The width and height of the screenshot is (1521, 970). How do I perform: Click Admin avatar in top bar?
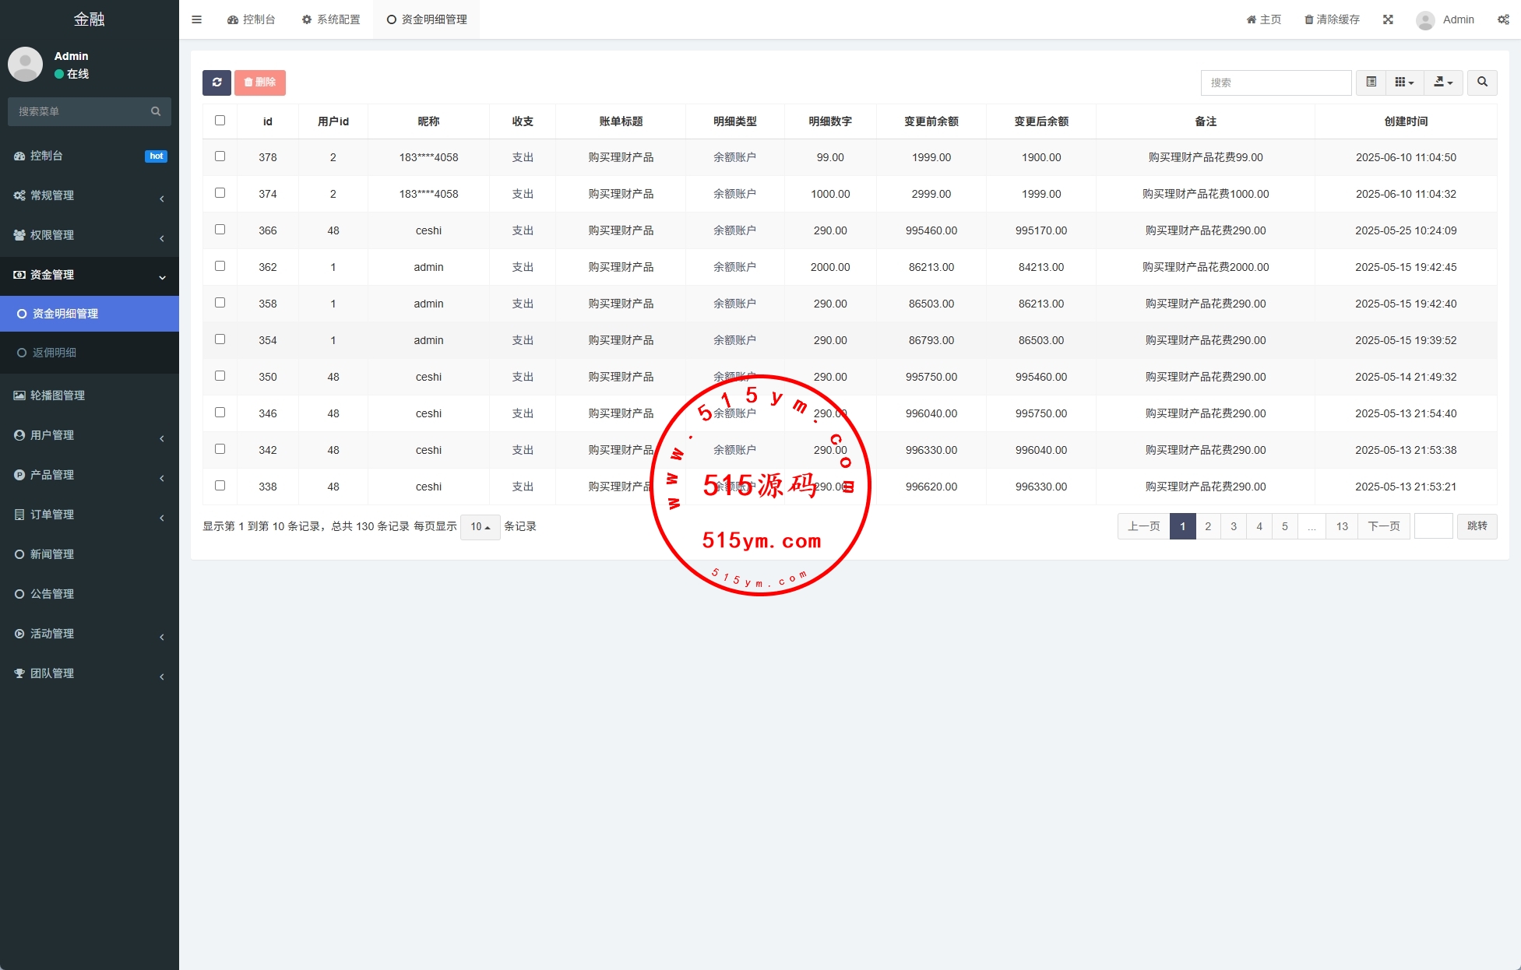(1425, 20)
